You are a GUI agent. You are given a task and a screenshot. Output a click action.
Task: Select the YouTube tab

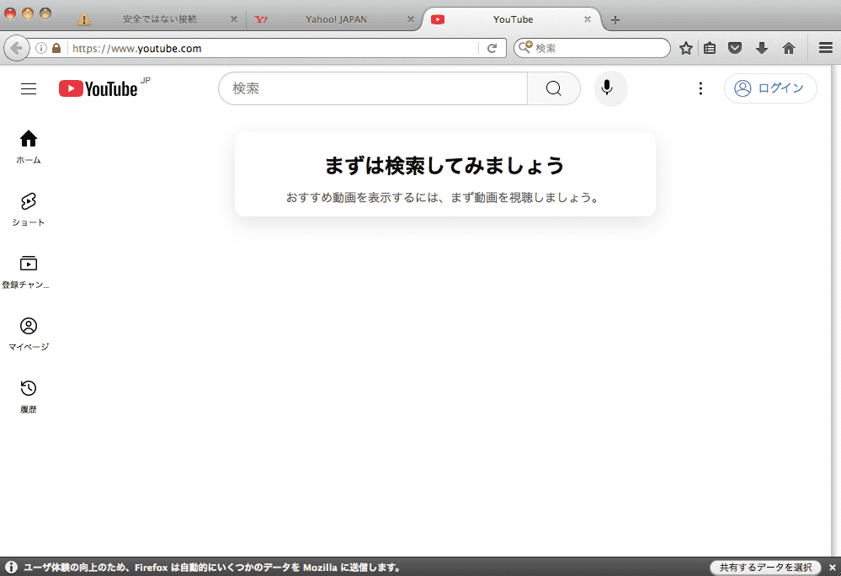[x=513, y=19]
